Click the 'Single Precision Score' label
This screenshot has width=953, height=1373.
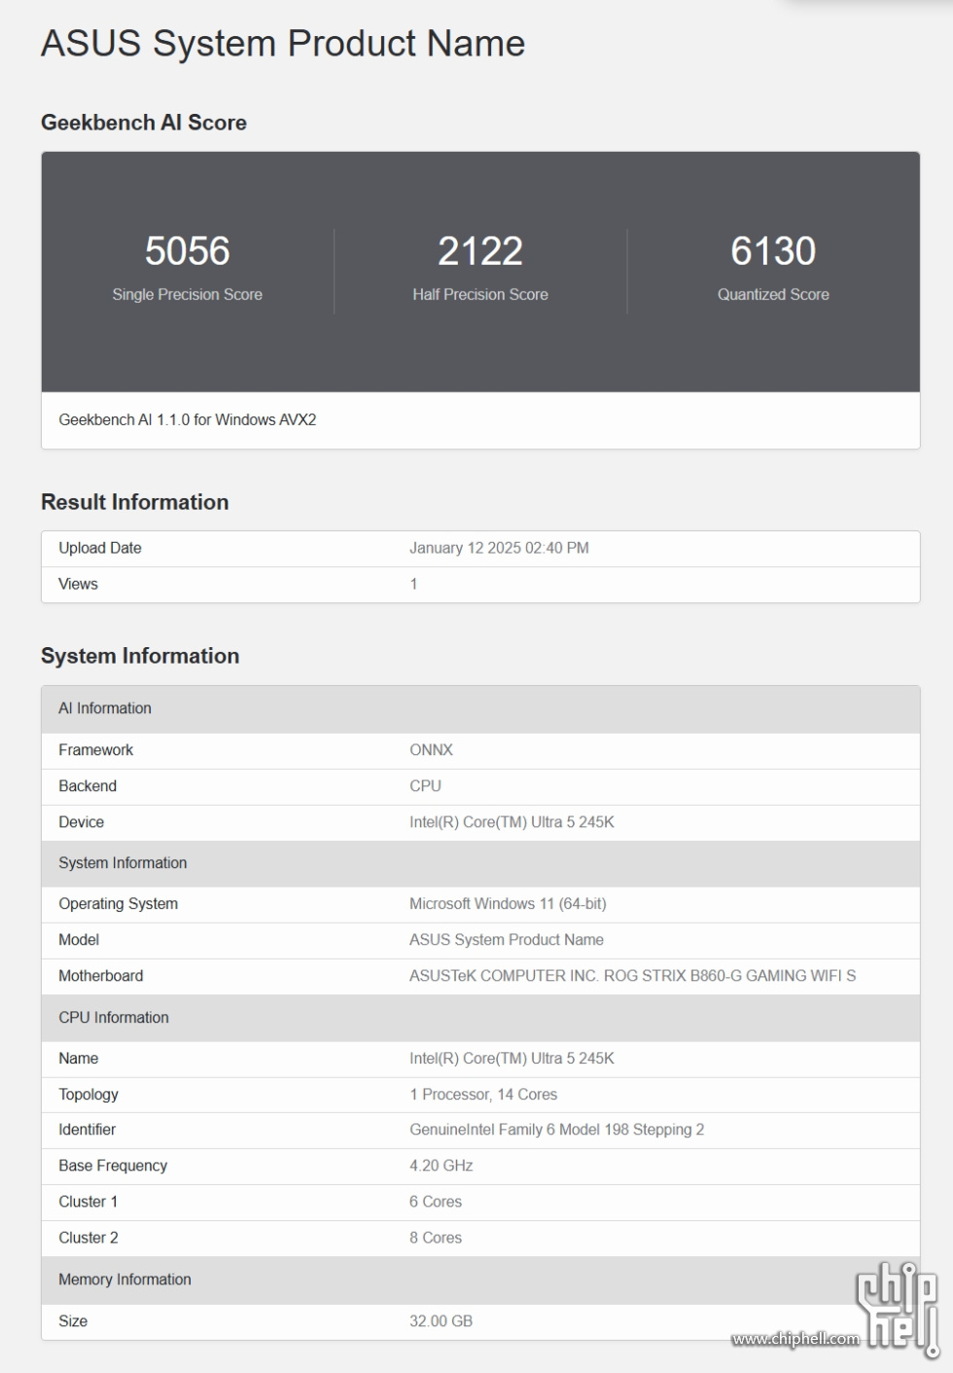coord(188,295)
